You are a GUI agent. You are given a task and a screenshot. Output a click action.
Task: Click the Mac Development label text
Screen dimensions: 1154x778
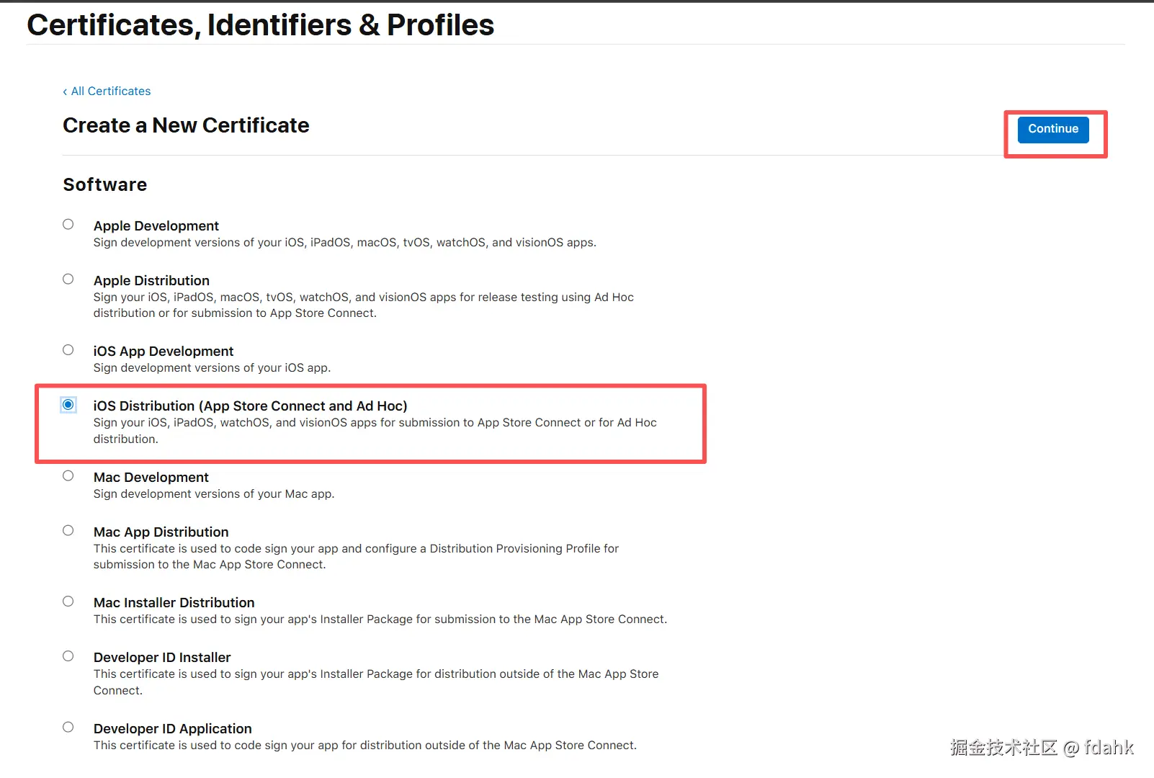pos(151,478)
